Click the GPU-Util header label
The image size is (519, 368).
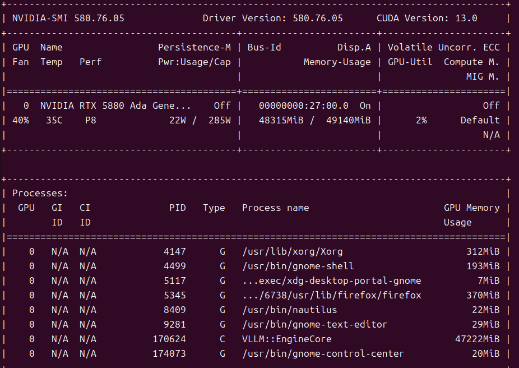pyautogui.click(x=410, y=62)
